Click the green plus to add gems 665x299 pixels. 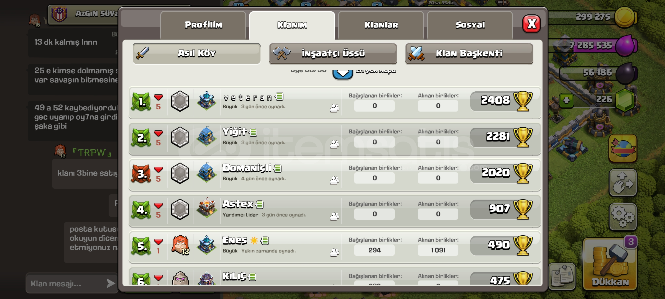[x=566, y=100]
